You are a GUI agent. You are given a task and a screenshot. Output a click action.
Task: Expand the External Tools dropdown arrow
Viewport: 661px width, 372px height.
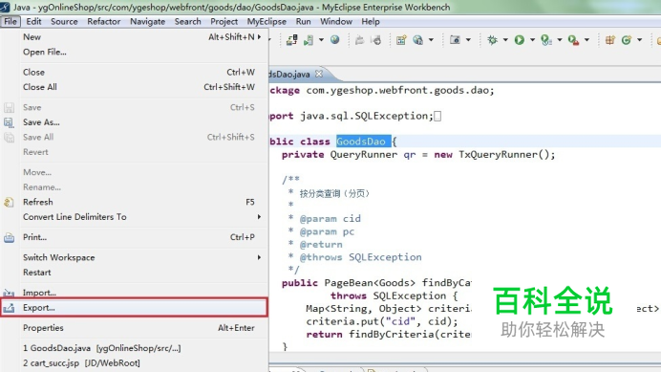pos(586,40)
